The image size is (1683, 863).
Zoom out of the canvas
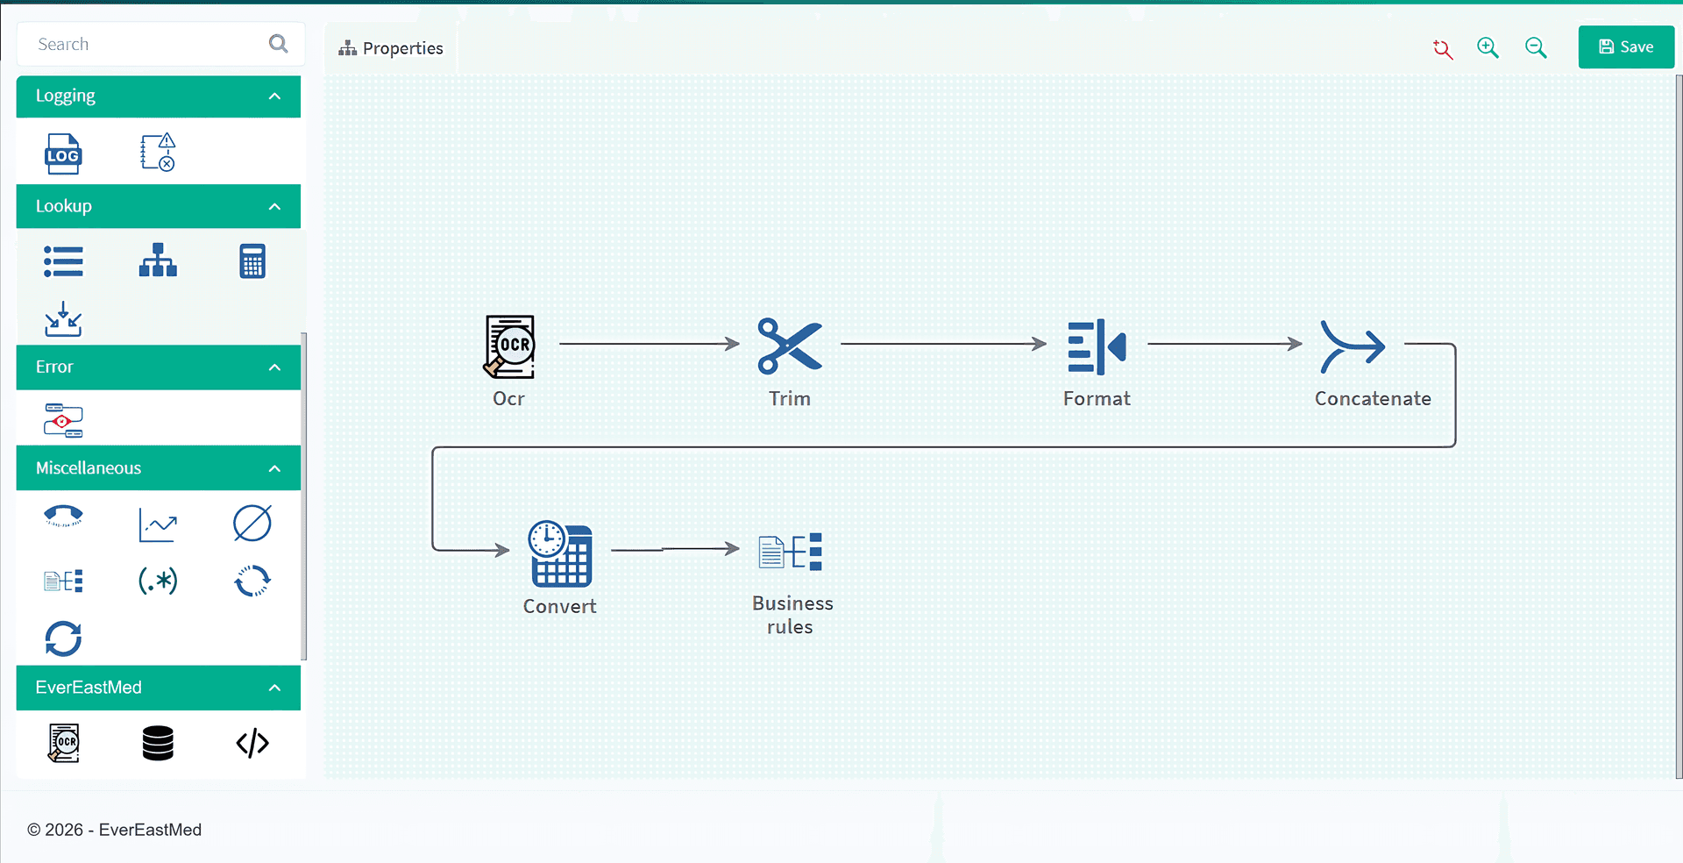(1536, 48)
